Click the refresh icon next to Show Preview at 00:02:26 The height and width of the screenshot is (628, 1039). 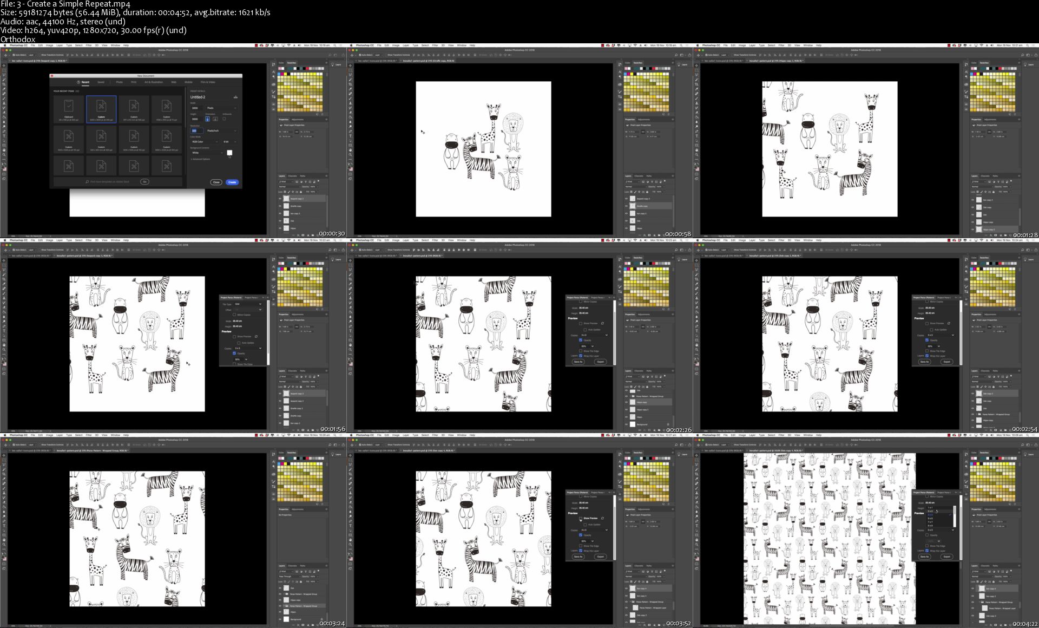pyautogui.click(x=602, y=323)
